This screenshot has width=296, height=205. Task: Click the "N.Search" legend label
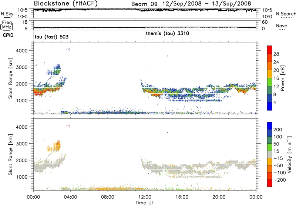[x=286, y=14]
